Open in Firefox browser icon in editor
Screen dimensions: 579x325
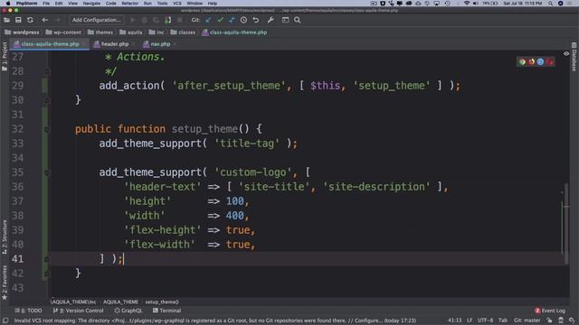[531, 62]
